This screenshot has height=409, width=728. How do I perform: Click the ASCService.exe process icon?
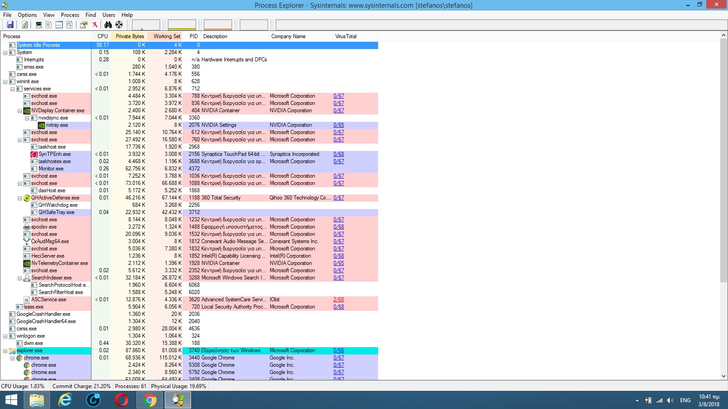click(27, 299)
